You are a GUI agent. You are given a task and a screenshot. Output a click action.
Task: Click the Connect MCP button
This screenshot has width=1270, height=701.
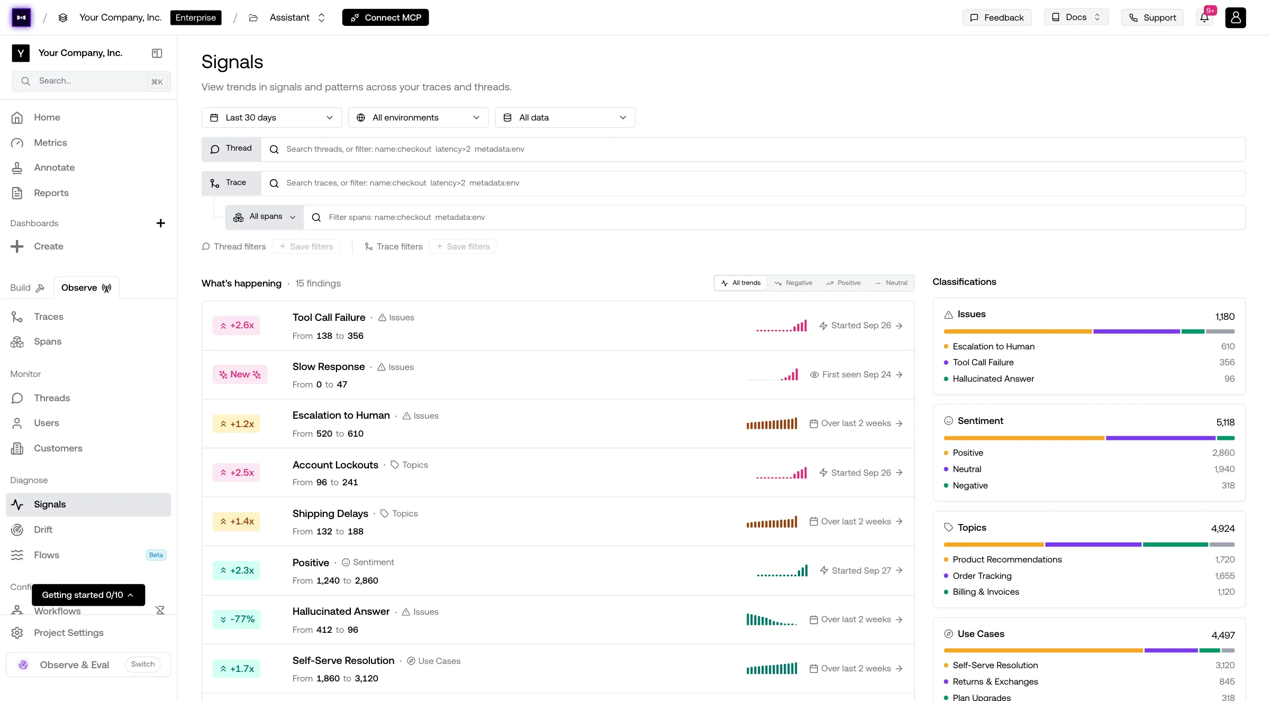point(385,17)
